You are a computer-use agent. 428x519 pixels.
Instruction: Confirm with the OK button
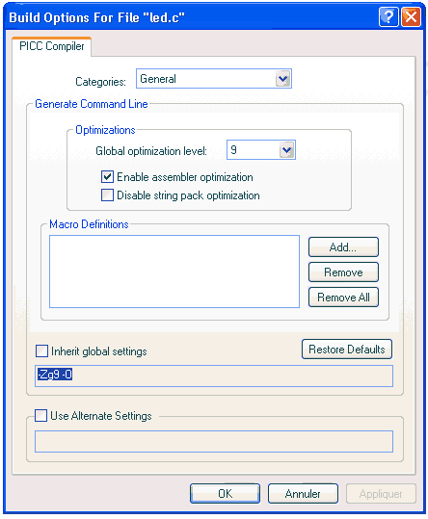tap(225, 494)
